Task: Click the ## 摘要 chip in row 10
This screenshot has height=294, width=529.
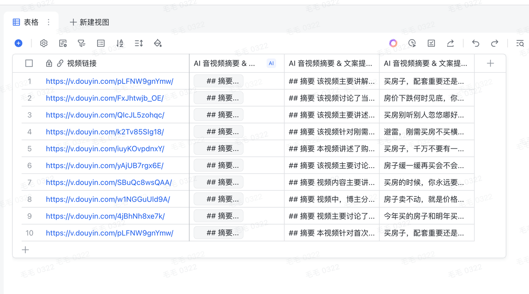Action: point(219,233)
